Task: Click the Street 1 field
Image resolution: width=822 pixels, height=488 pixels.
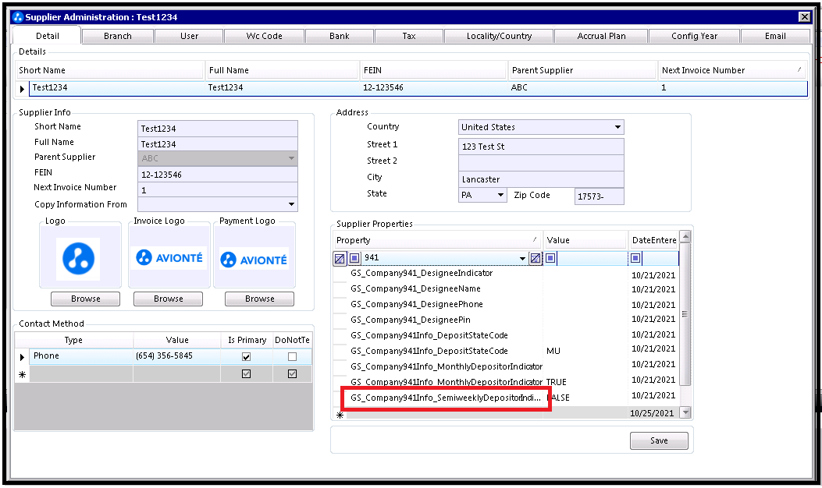Action: tap(541, 147)
